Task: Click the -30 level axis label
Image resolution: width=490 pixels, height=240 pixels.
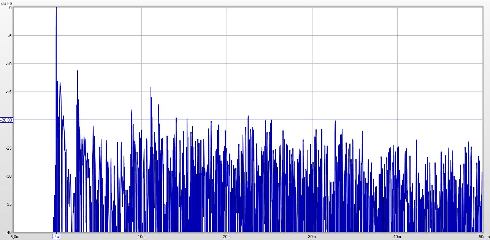Action: tap(9, 176)
